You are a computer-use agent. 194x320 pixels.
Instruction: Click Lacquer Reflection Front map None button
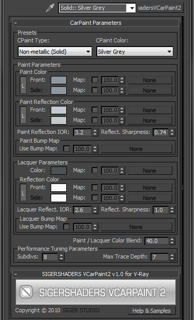click(x=150, y=188)
